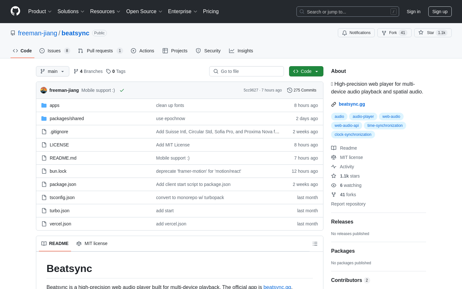This screenshot has width=462, height=289.
Task: Click the clock-synchronization topic tag
Action: point(353,135)
